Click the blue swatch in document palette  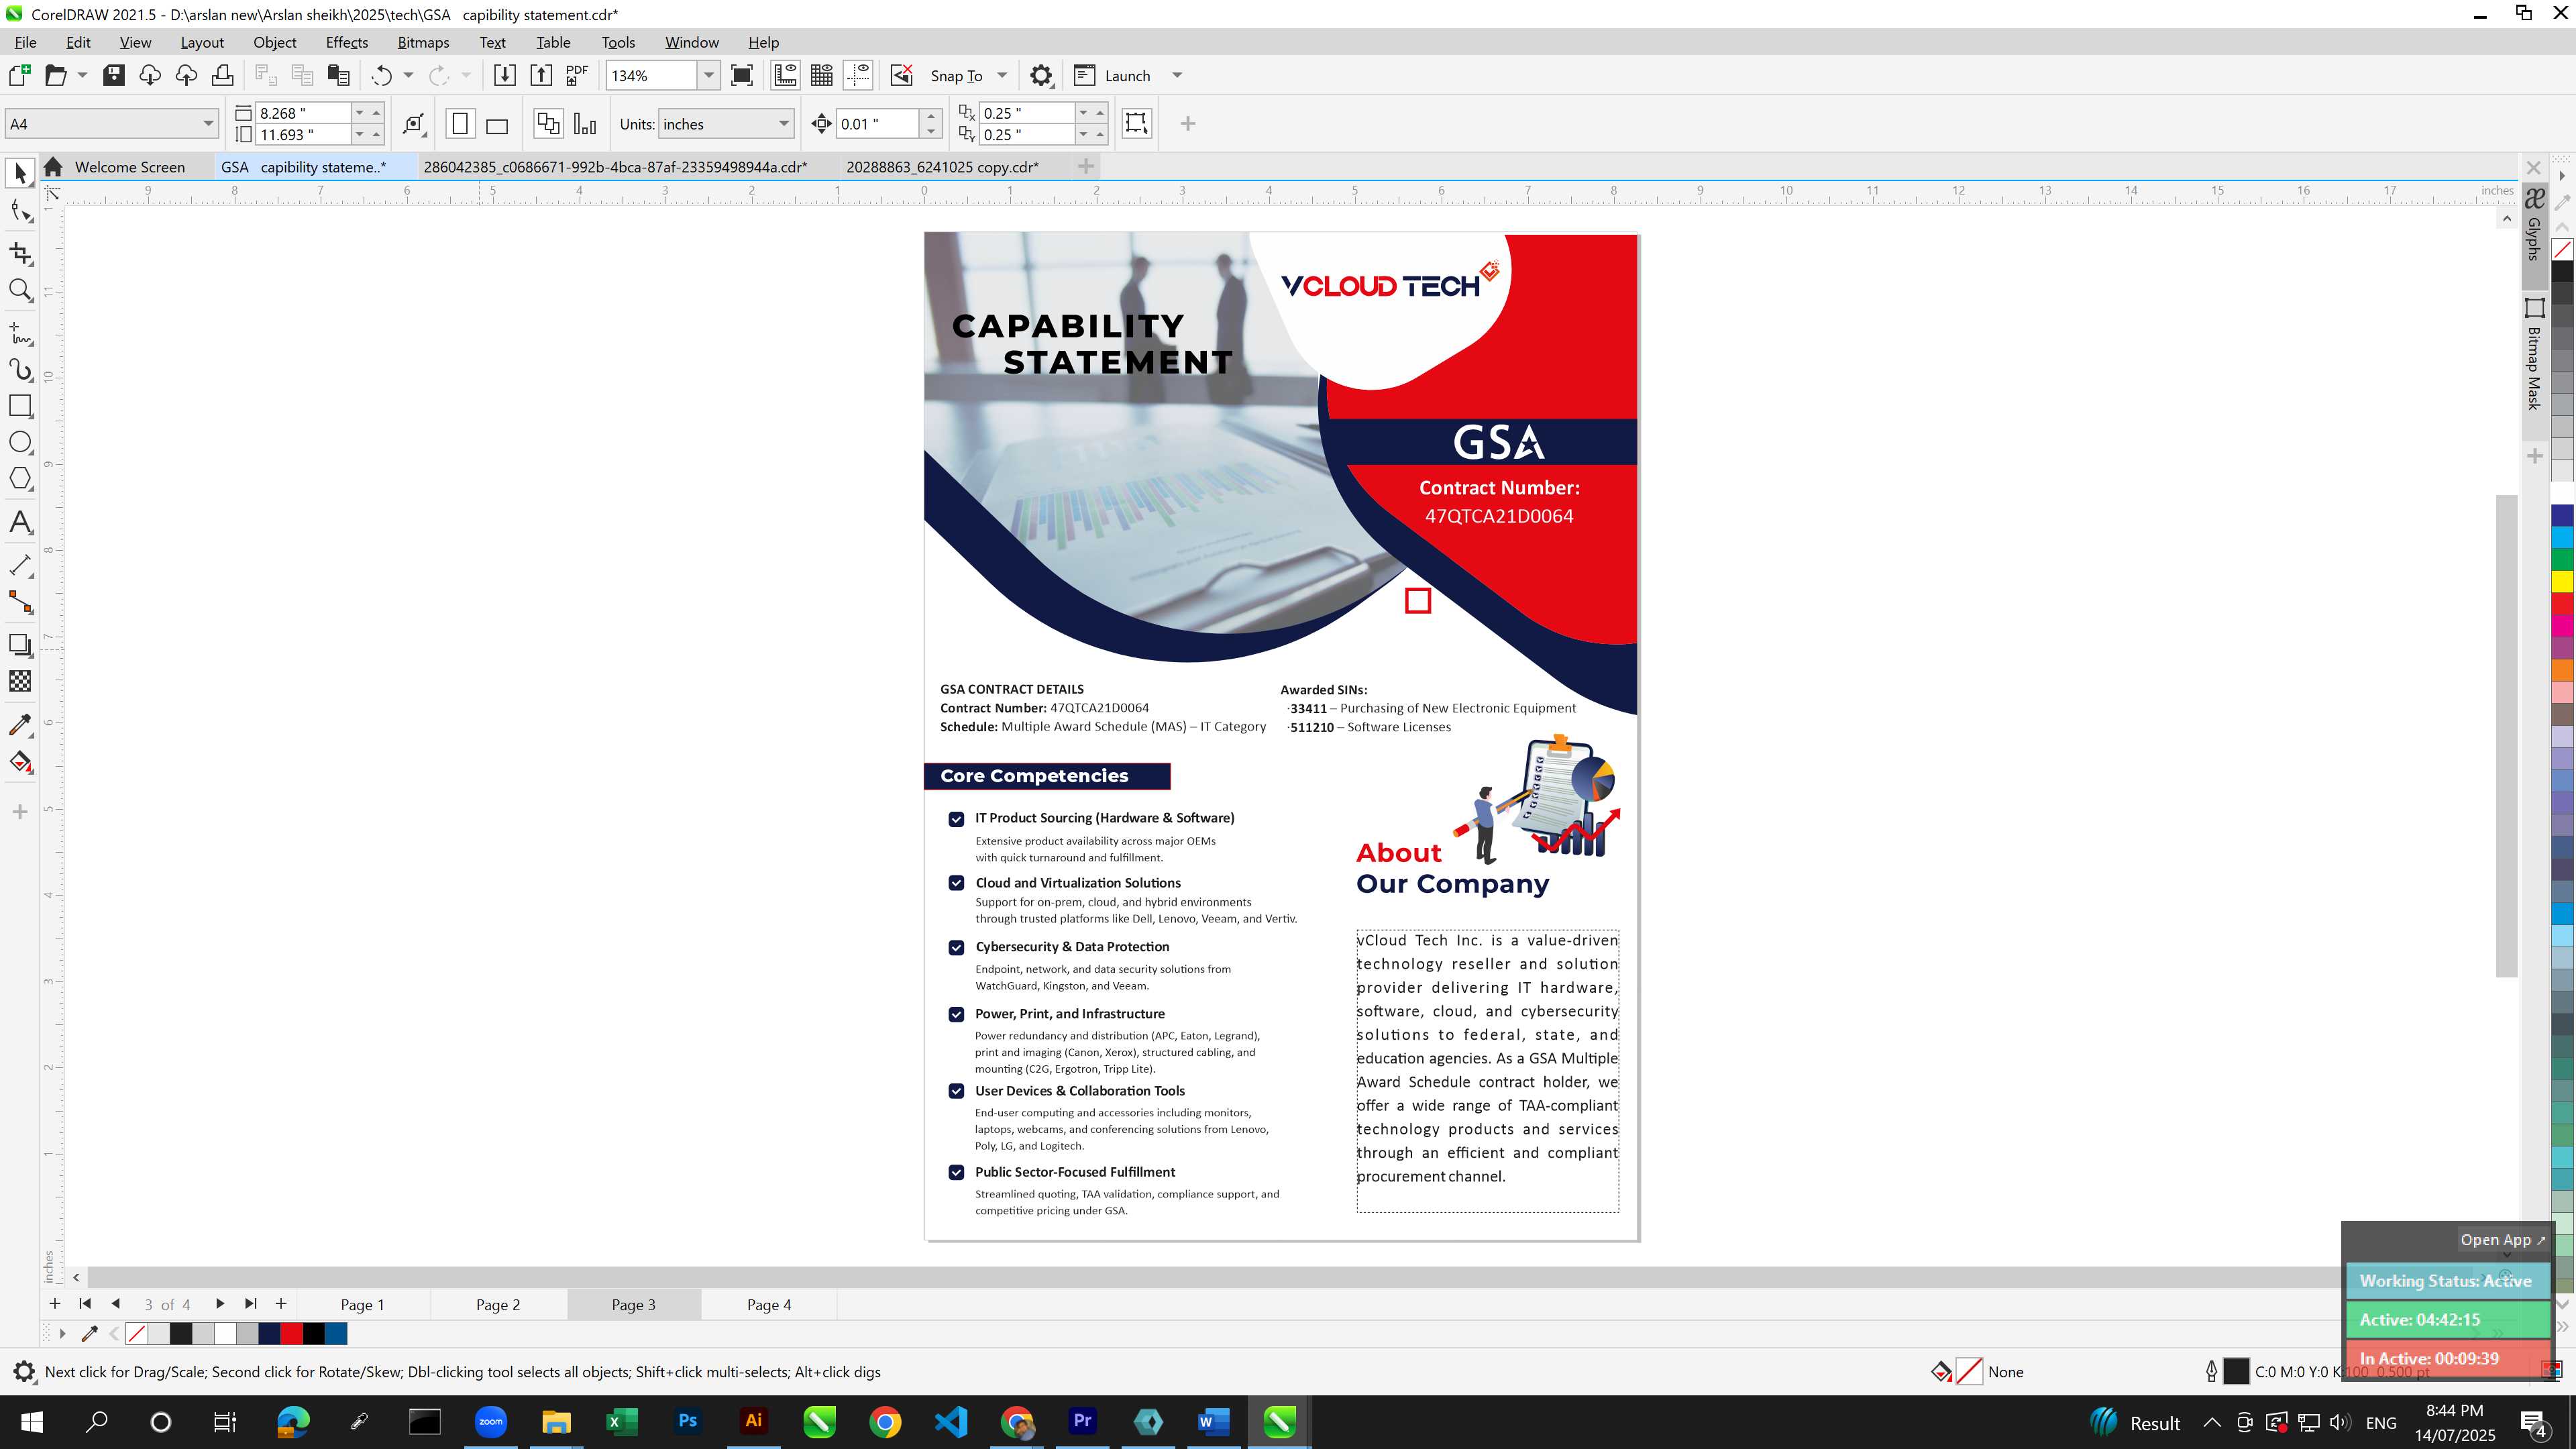(x=336, y=1334)
